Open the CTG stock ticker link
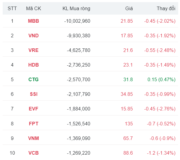Viewport: 180px width, 160px height. pyautogui.click(x=34, y=79)
